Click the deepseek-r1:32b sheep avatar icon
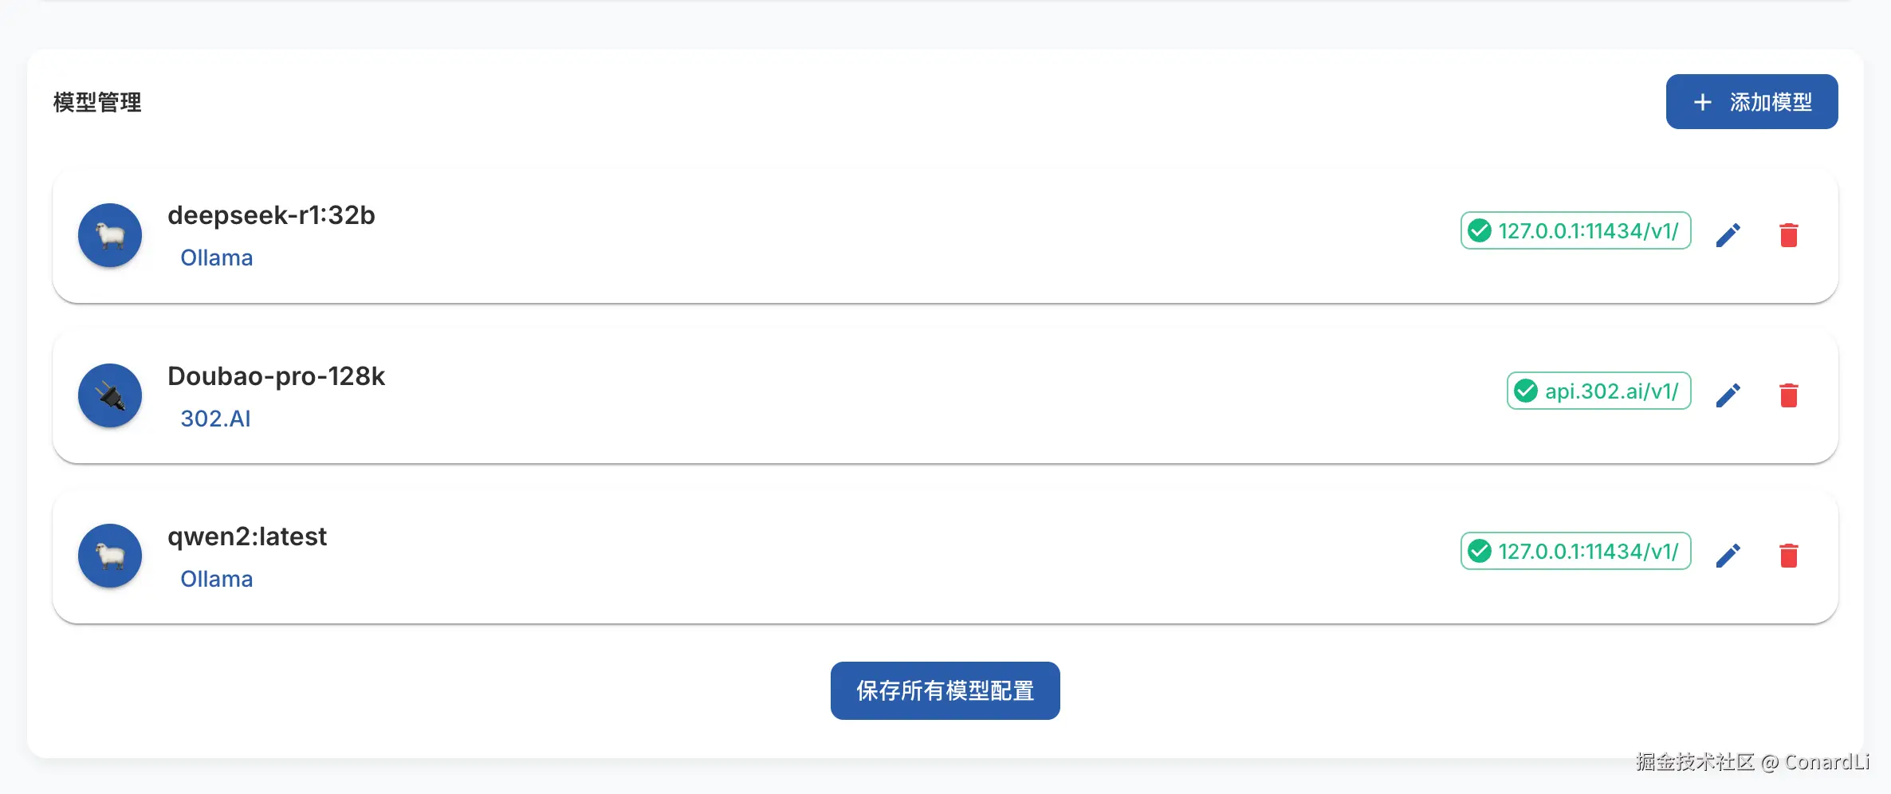The height and width of the screenshot is (794, 1891). click(110, 235)
